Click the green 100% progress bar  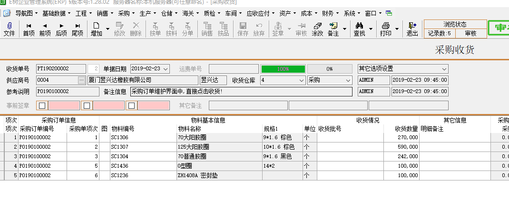click(x=283, y=69)
